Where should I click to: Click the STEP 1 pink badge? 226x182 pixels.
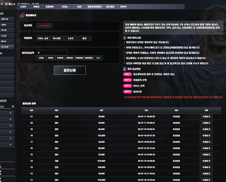(128, 74)
